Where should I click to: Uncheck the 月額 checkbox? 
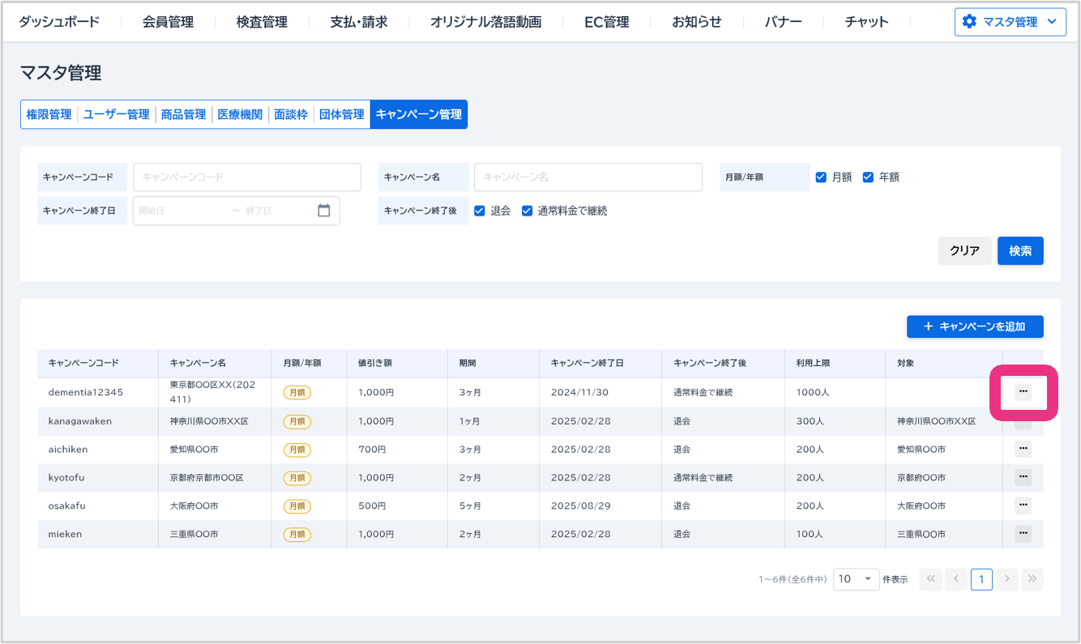tap(821, 177)
